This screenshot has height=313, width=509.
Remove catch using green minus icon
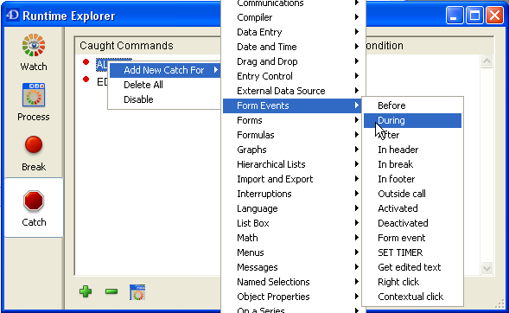[111, 291]
